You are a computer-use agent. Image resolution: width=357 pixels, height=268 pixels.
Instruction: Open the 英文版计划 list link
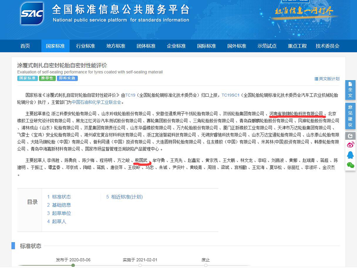pyautogui.click(x=327, y=79)
